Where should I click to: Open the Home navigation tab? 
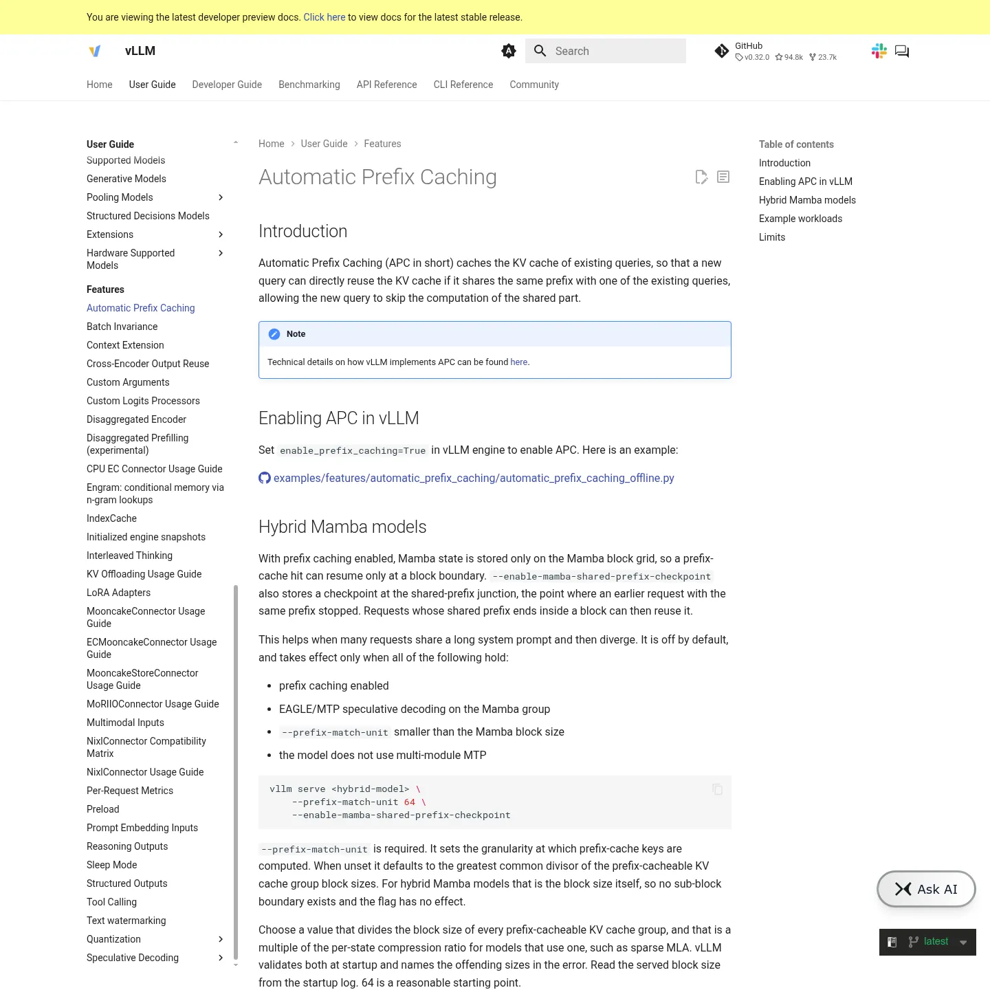coord(100,85)
